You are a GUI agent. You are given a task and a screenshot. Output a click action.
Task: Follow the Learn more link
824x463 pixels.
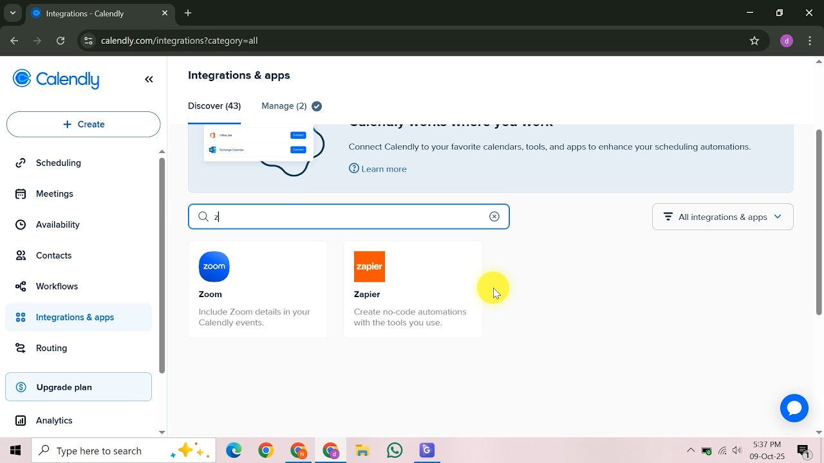[384, 168]
